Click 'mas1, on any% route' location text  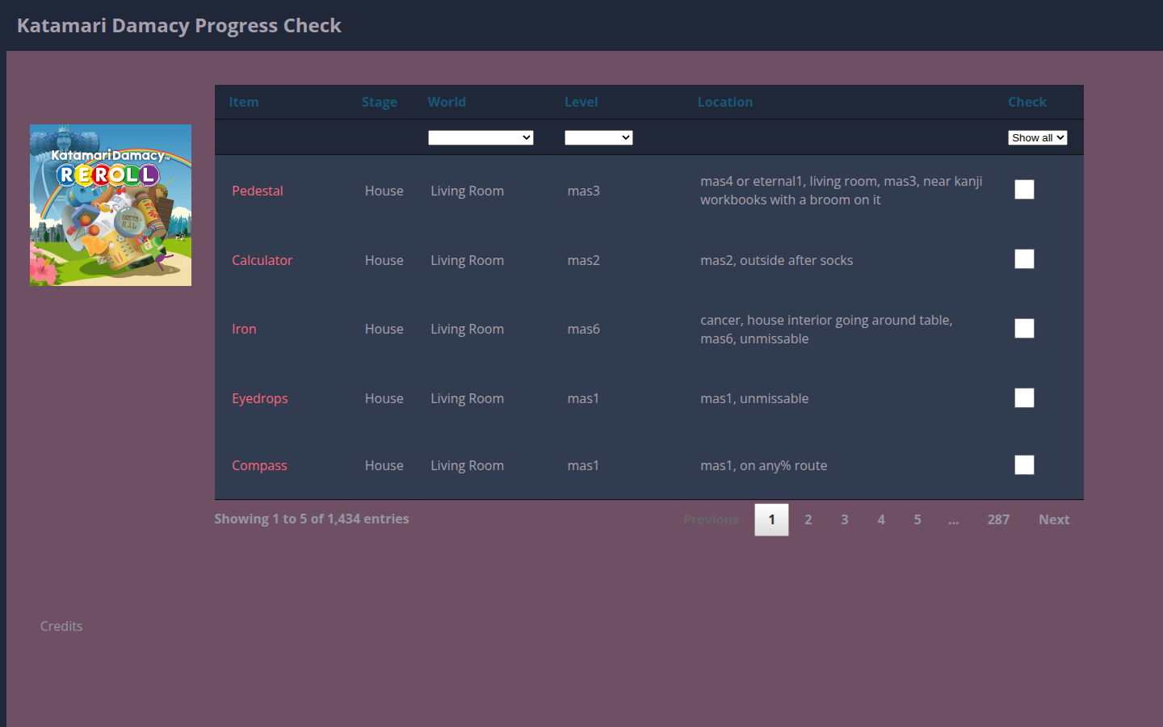click(x=764, y=465)
